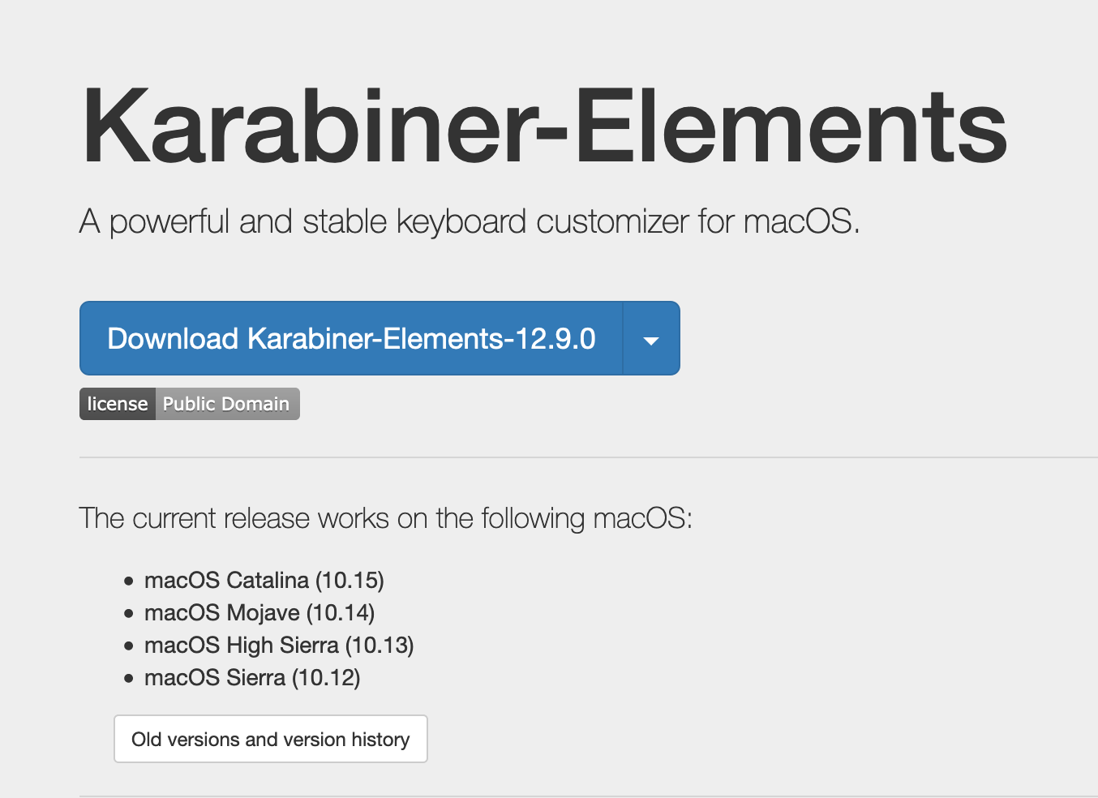Click the 'Public Domain' badge segment
The height and width of the screenshot is (798, 1098).
click(x=226, y=404)
